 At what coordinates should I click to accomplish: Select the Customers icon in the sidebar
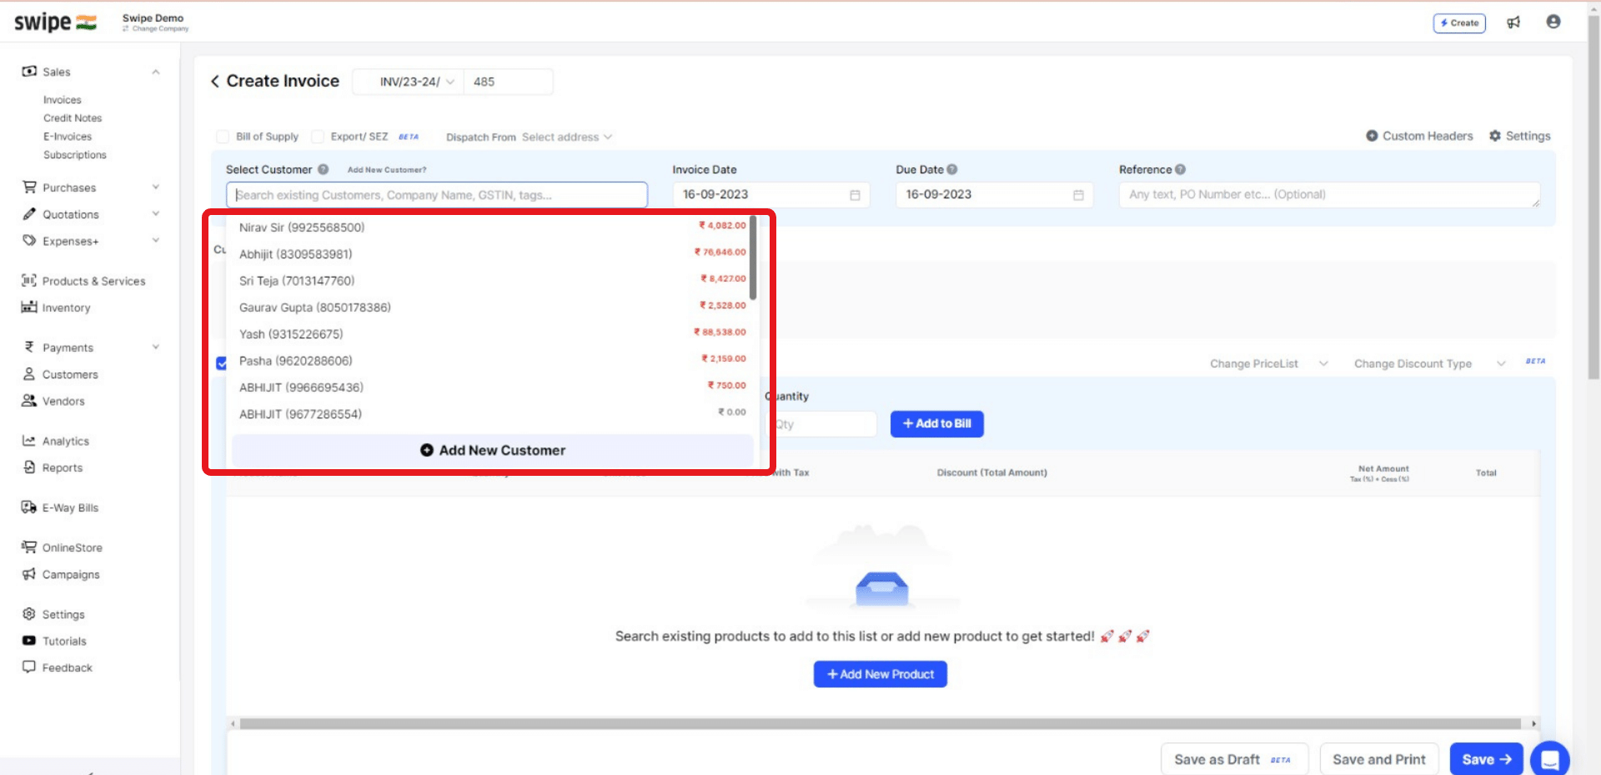[x=30, y=374]
